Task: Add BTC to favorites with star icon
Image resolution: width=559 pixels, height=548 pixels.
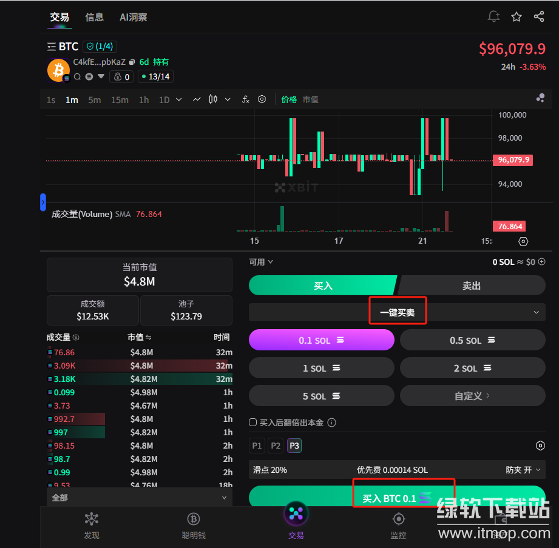Action: (x=517, y=16)
